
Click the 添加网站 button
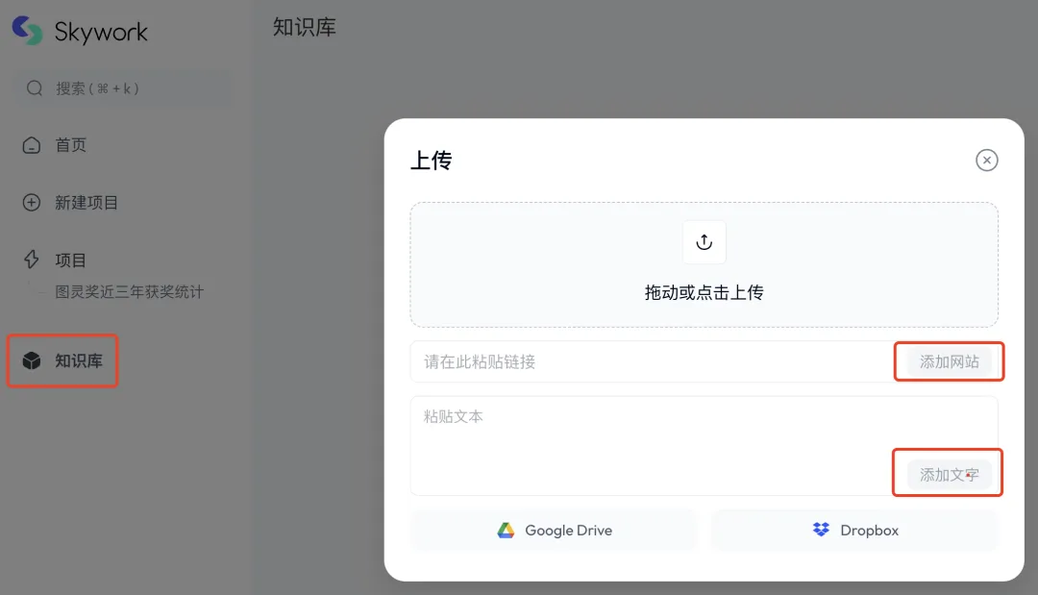pos(949,361)
